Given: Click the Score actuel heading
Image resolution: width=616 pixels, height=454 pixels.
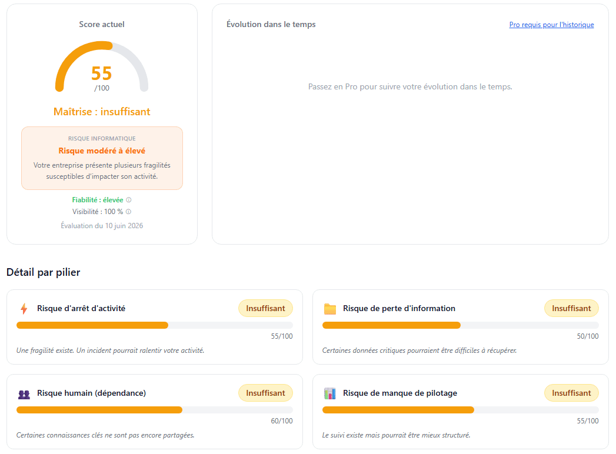Looking at the screenshot, I should pyautogui.click(x=102, y=24).
